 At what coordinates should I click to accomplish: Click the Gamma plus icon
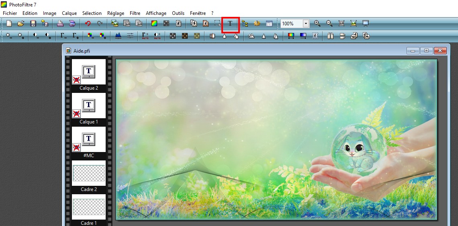coord(76,36)
